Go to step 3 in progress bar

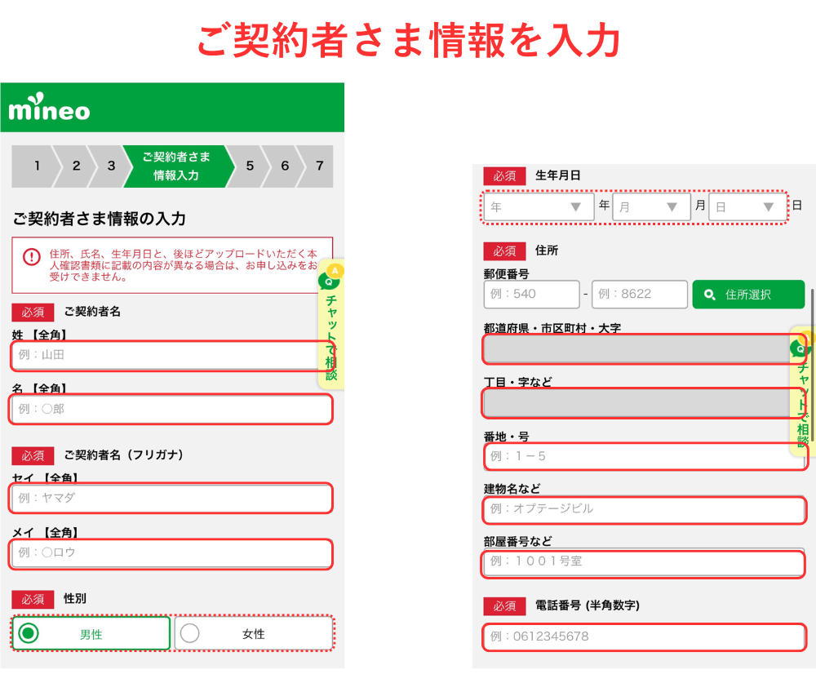pos(111,166)
